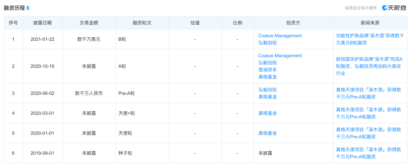Click the 融资历程 section heading

pos(14,8)
